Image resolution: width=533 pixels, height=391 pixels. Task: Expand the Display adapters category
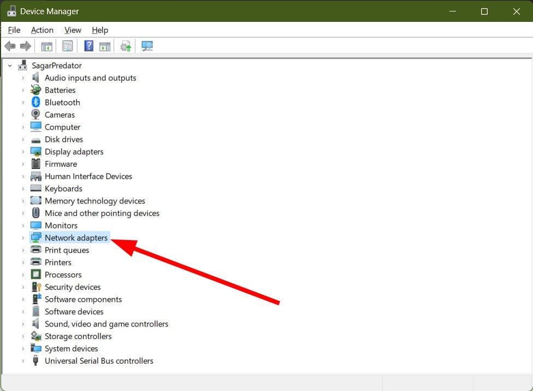(23, 152)
